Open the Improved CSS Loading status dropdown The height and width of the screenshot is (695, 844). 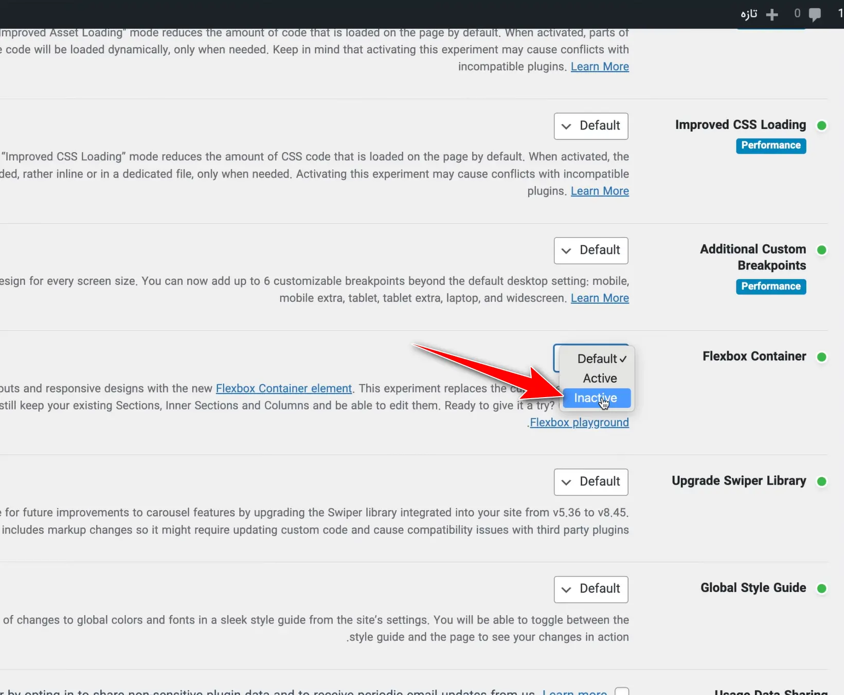591,126
